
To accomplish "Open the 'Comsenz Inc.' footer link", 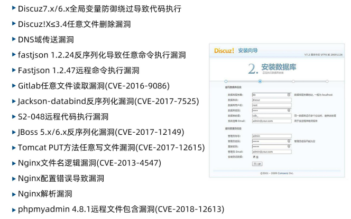I will click(x=285, y=173).
